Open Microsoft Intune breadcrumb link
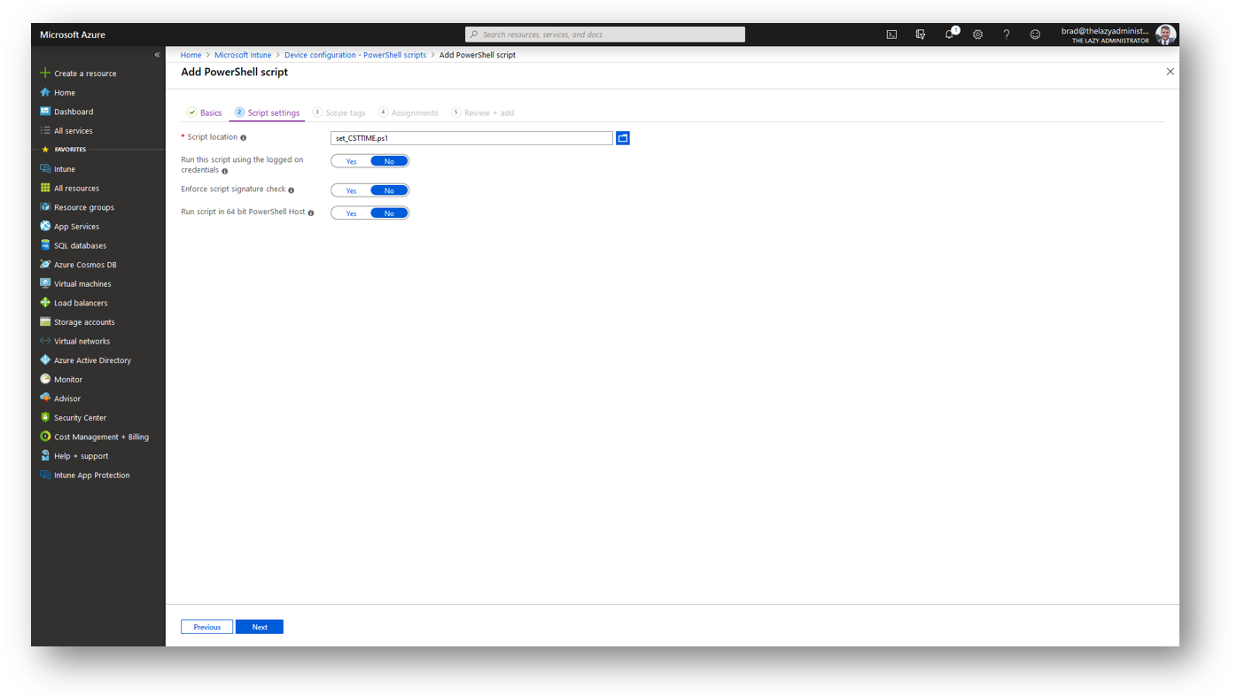The width and height of the screenshot is (1237, 696). coord(243,55)
